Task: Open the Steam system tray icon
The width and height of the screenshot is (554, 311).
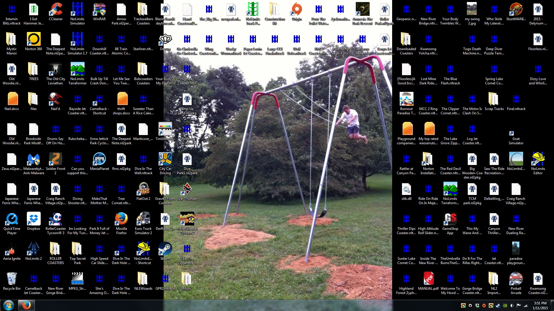Action: pos(498,306)
